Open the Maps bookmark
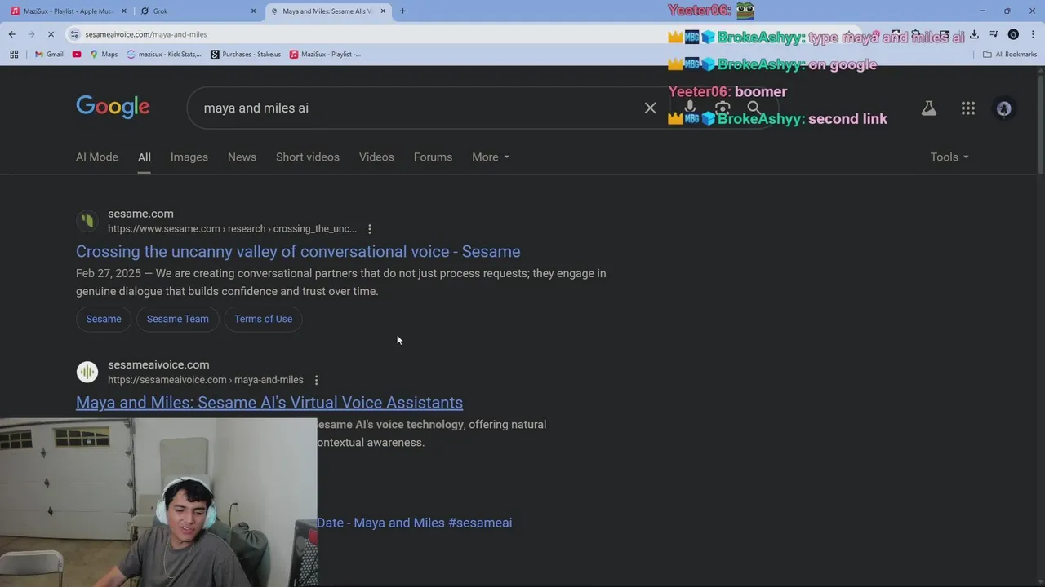1045x587 pixels. tap(104, 54)
